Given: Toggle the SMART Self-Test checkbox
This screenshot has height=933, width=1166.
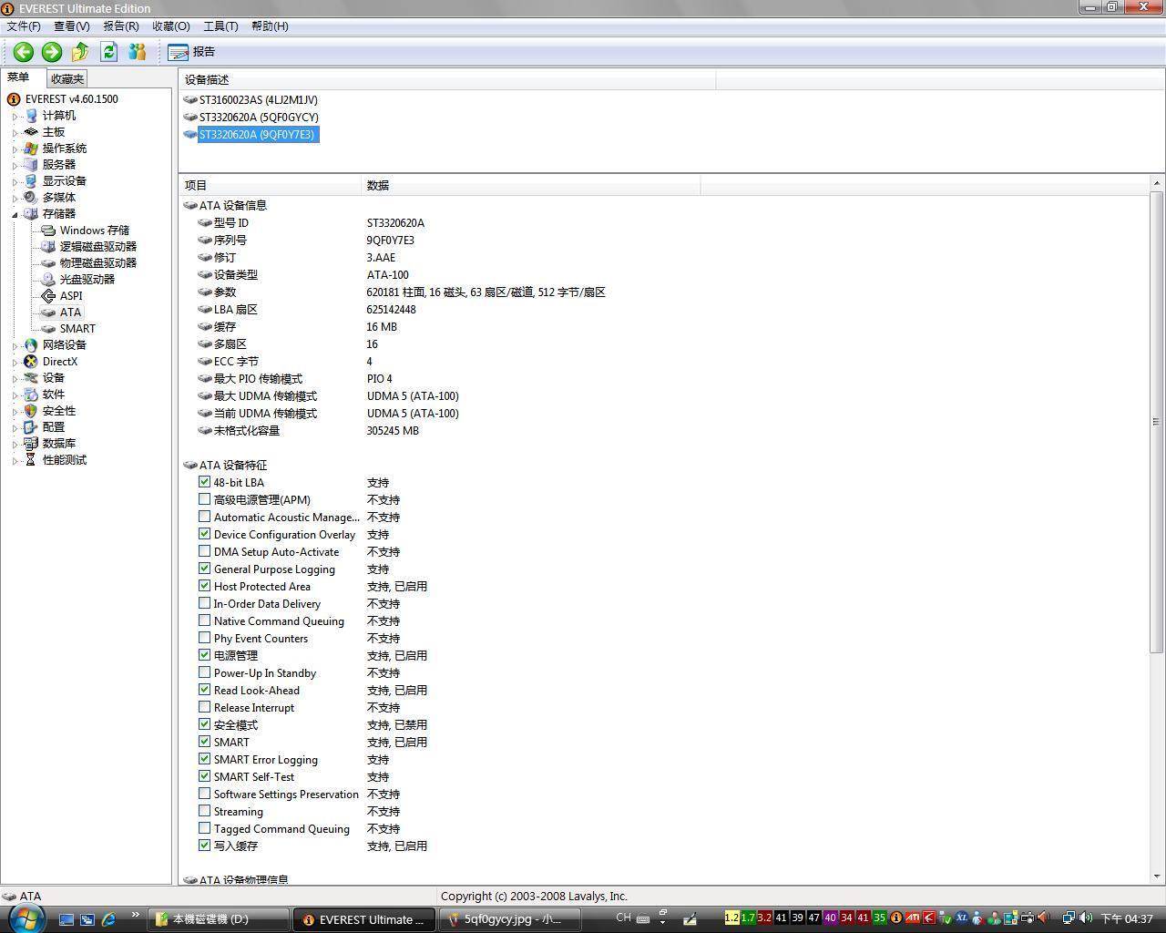Looking at the screenshot, I should [x=204, y=776].
